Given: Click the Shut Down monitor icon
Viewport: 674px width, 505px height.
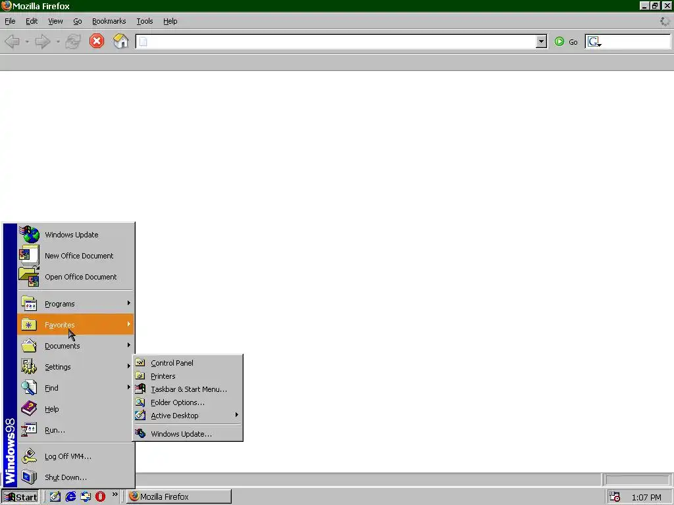Looking at the screenshot, I should (29, 477).
